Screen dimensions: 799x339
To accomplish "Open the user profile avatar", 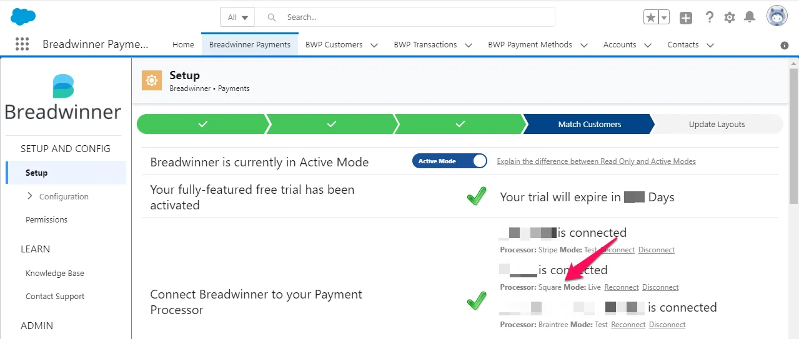I will (x=777, y=17).
